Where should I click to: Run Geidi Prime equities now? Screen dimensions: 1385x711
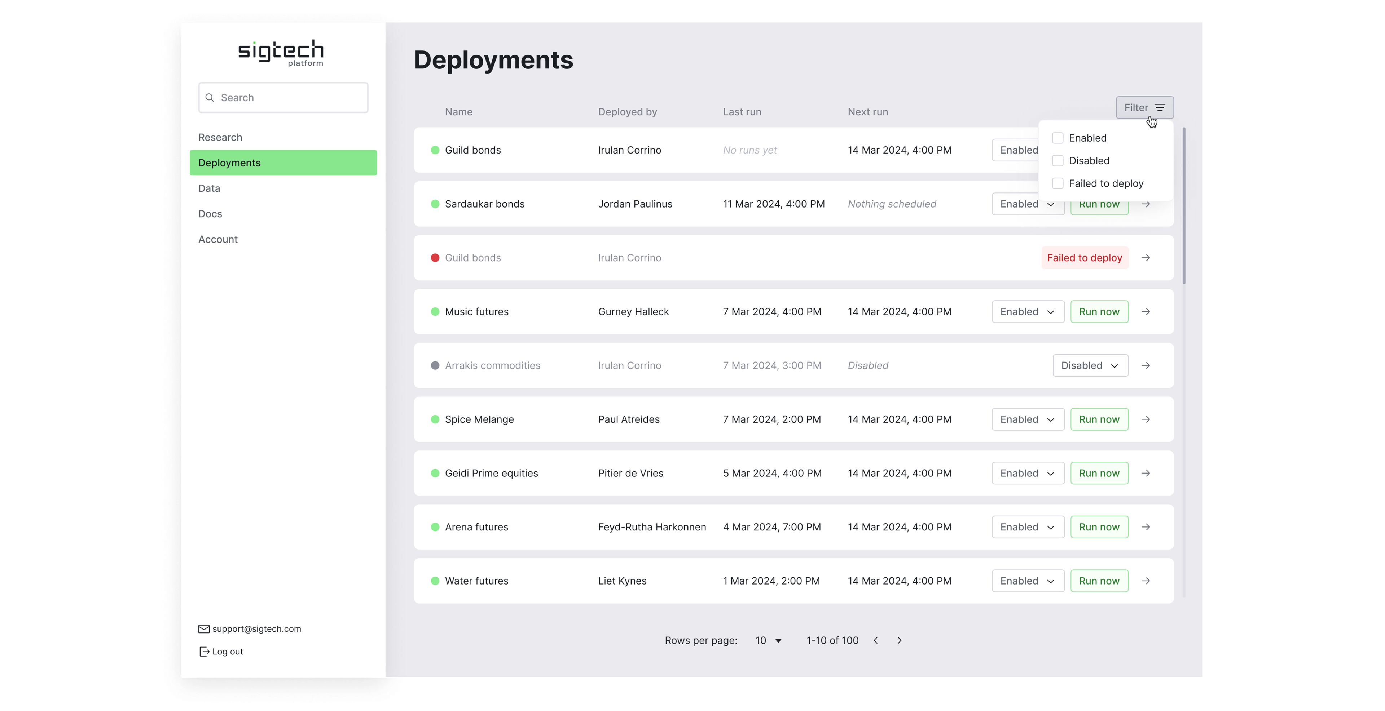pyautogui.click(x=1099, y=472)
